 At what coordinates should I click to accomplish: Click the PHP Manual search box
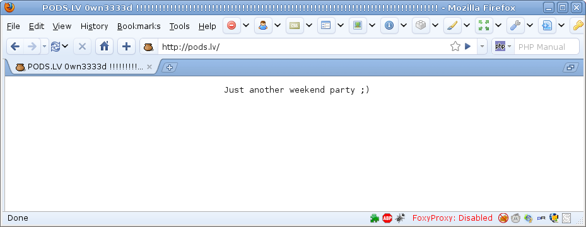[x=546, y=47]
